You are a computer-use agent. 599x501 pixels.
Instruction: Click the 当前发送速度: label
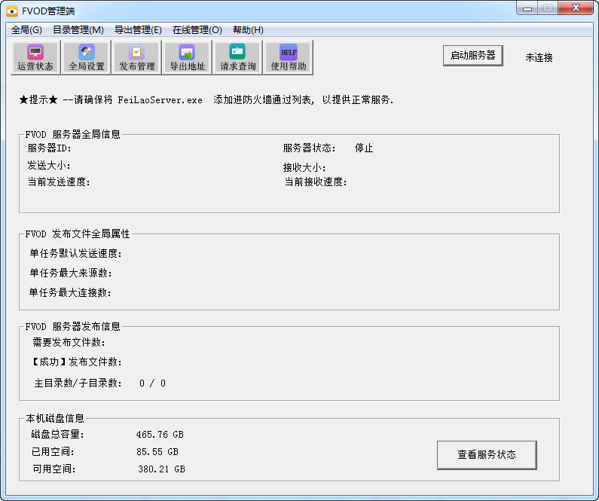point(59,182)
